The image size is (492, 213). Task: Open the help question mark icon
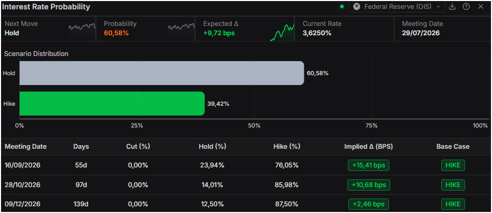(x=466, y=7)
